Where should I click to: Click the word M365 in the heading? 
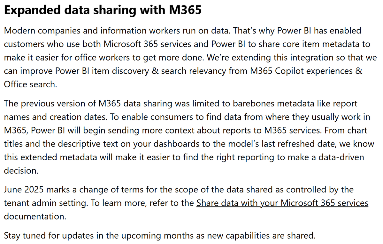(x=185, y=10)
